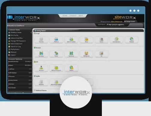Open the FTP Accounts icon
151x116 pixels.
pos(41,68)
